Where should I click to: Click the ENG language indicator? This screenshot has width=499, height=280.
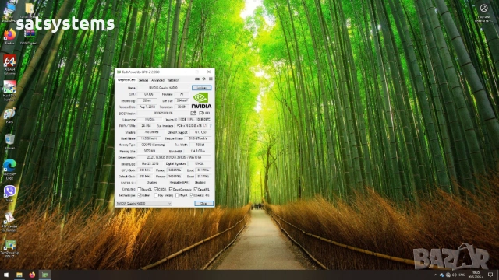click(462, 275)
